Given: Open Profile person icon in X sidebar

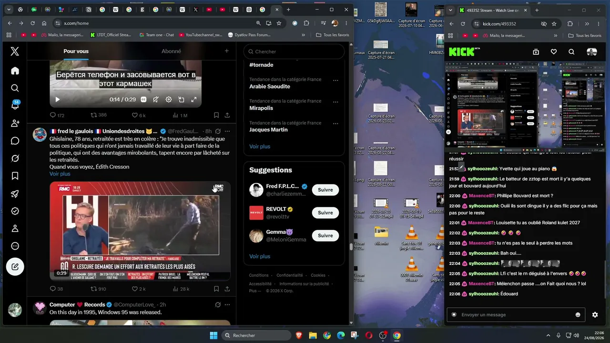Looking at the screenshot, I should (15, 229).
